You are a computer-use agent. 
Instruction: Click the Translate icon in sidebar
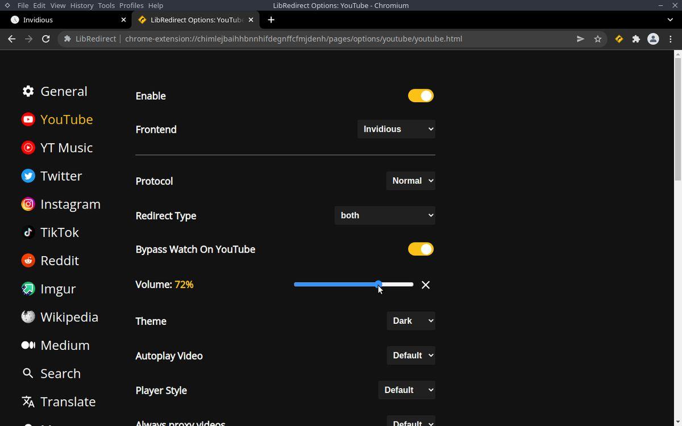pyautogui.click(x=28, y=402)
